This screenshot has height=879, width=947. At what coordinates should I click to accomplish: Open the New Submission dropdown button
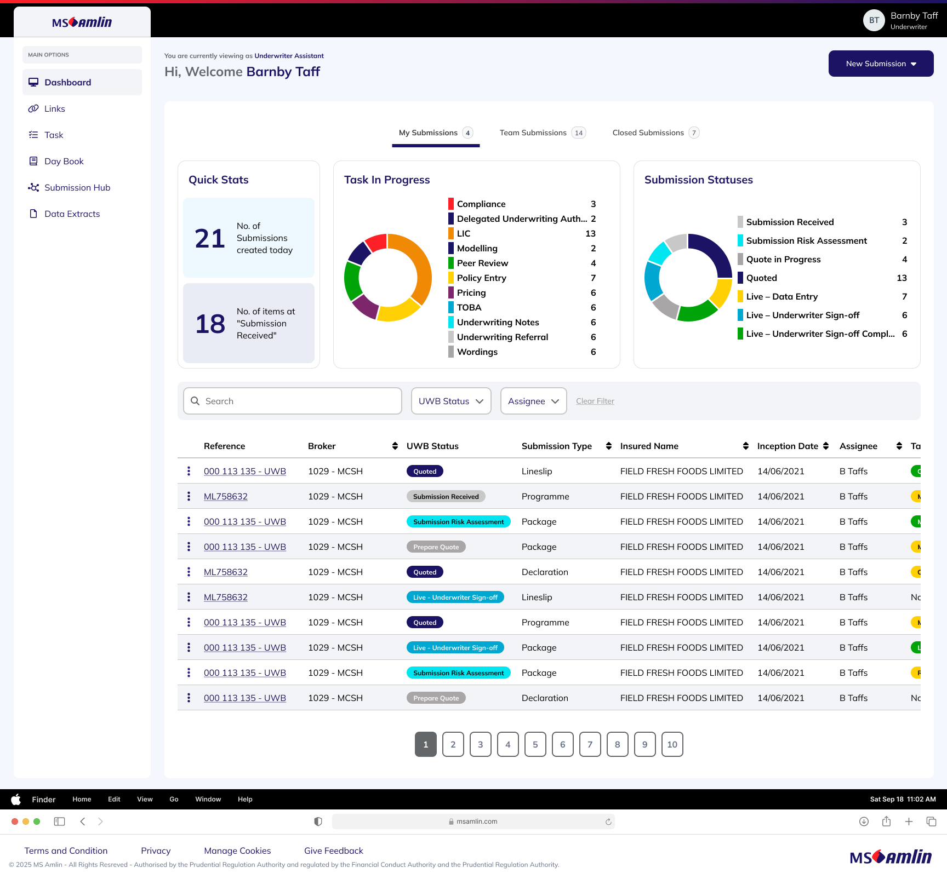pos(880,64)
